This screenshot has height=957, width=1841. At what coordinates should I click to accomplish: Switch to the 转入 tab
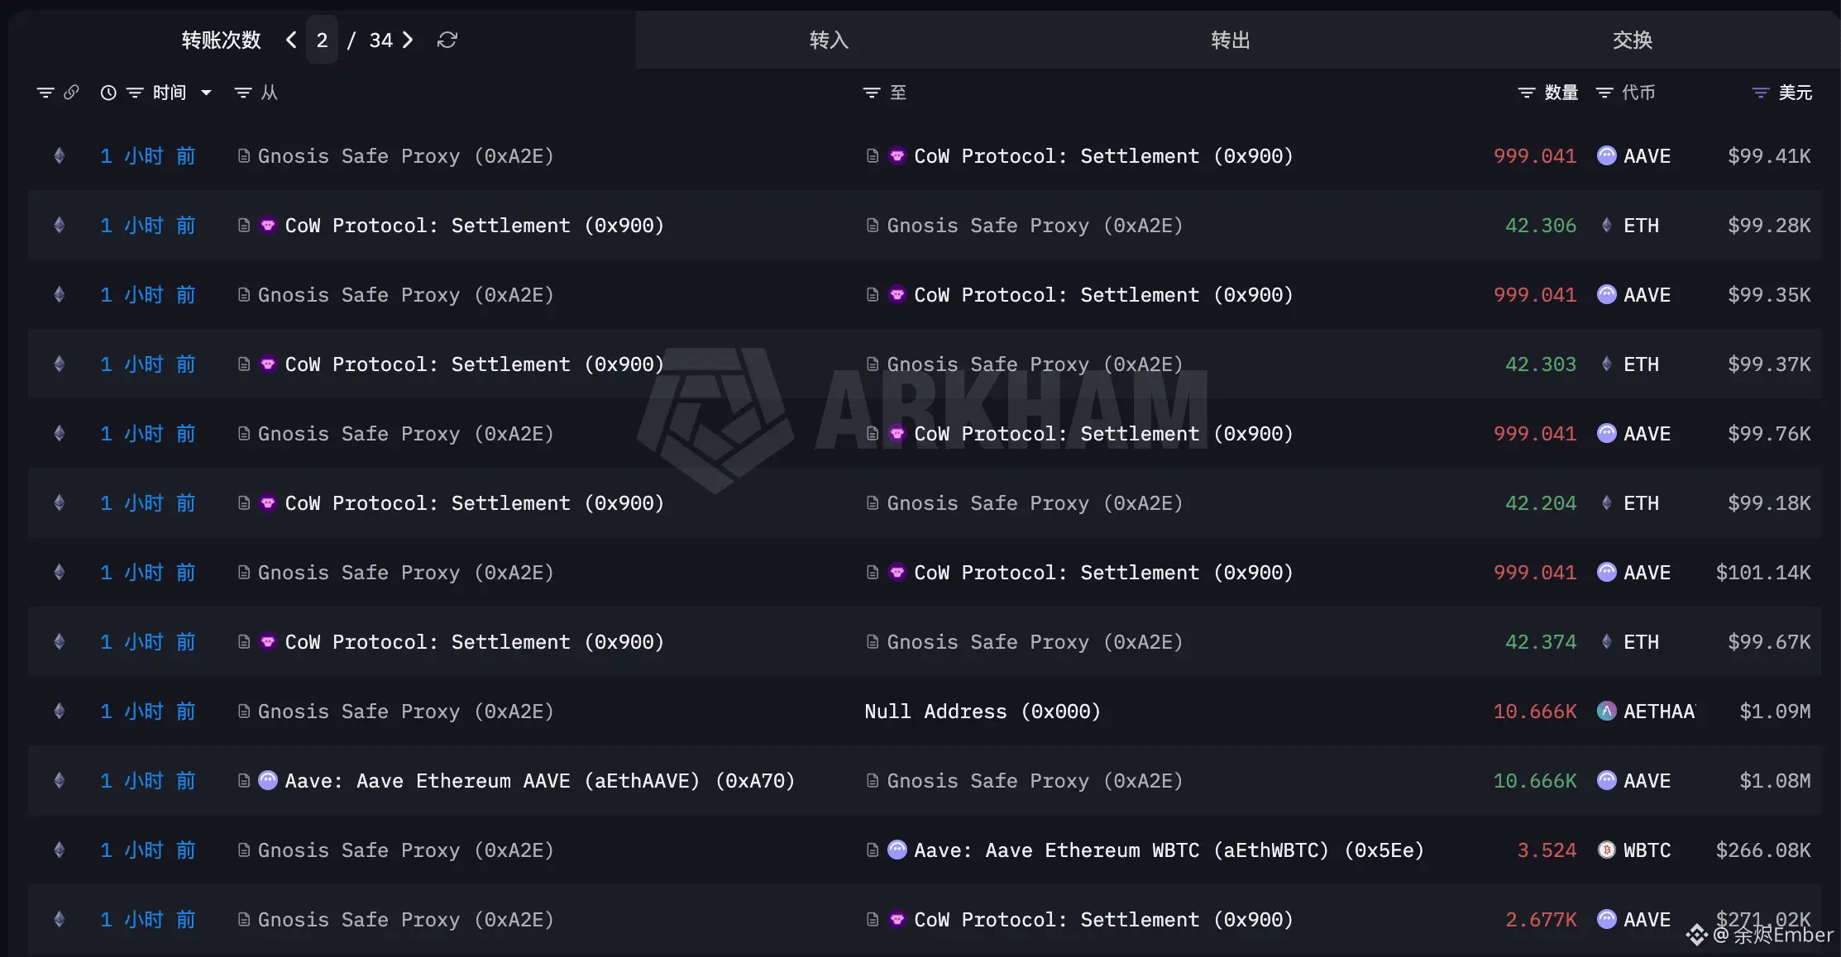(x=829, y=40)
